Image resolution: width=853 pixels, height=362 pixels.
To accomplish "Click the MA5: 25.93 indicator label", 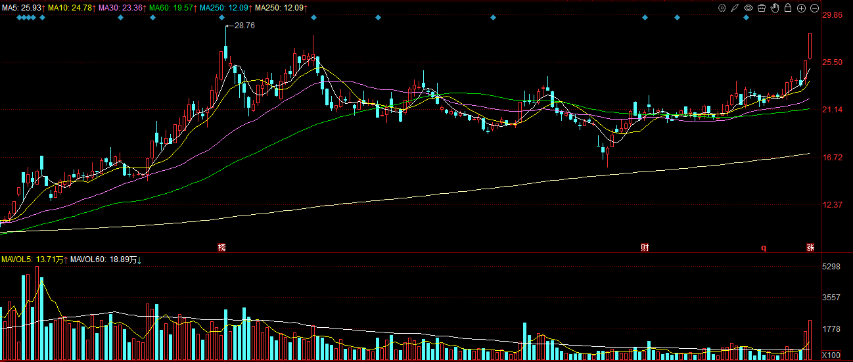I will coord(22,8).
